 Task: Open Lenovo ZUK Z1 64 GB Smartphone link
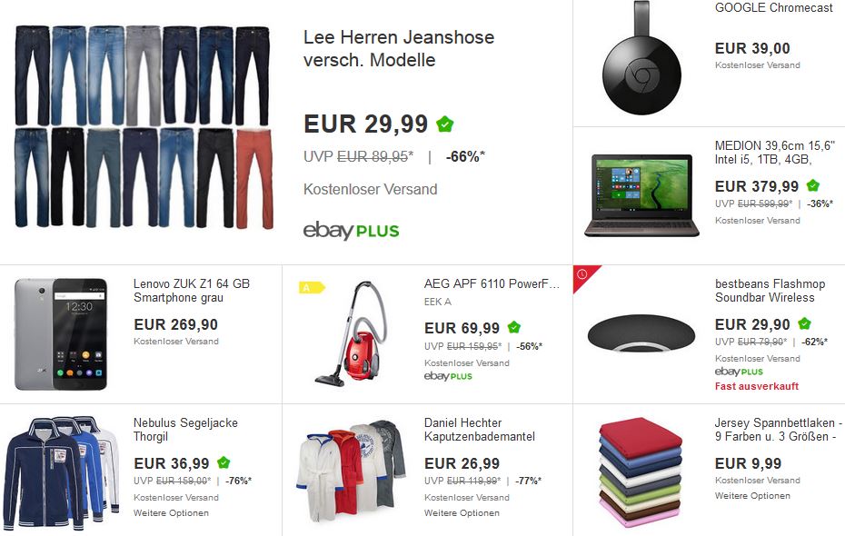[x=192, y=291]
